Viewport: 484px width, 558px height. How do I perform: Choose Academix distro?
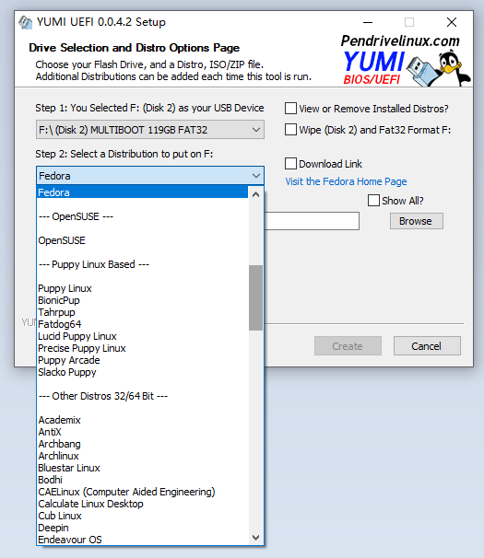pos(142,420)
